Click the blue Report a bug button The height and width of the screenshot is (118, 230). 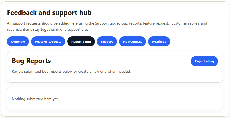point(204,61)
